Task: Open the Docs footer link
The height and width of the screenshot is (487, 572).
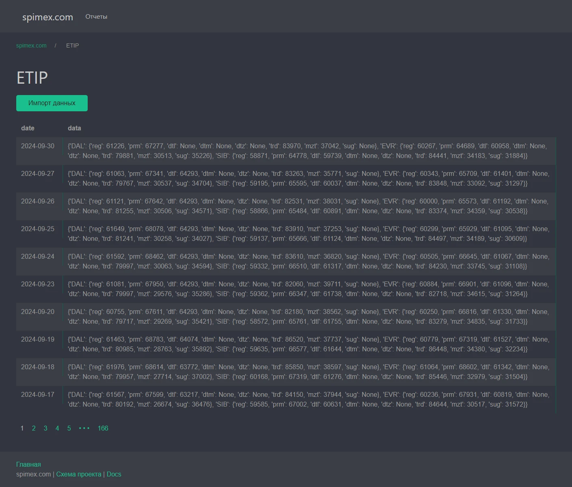Action: tap(114, 474)
